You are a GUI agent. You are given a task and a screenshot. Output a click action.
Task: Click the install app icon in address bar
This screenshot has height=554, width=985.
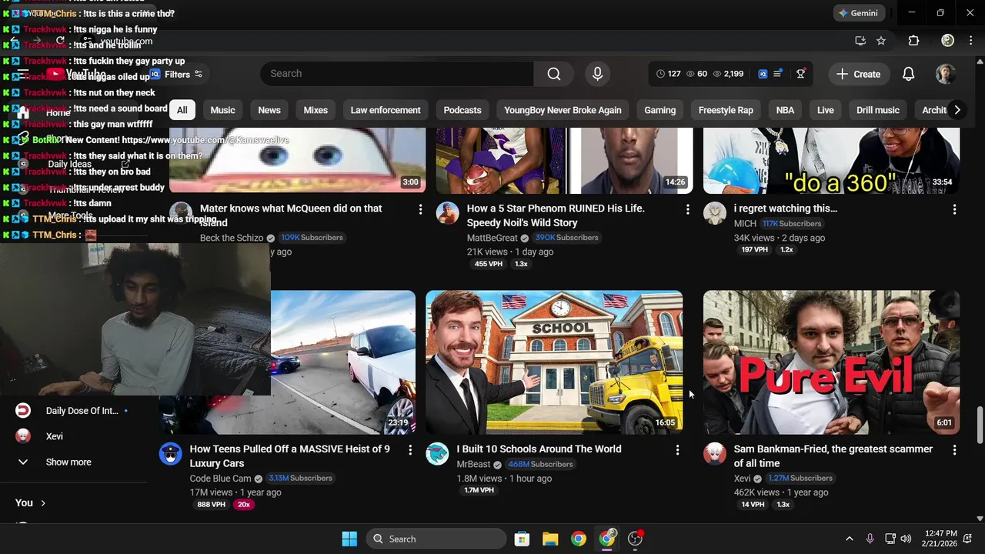click(860, 41)
